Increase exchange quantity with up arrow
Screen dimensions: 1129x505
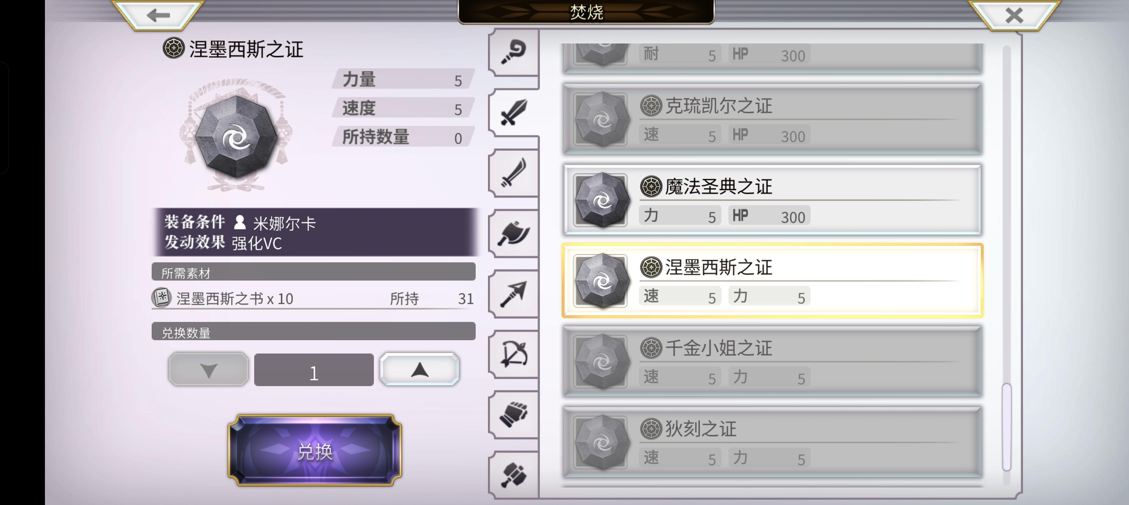tap(420, 370)
